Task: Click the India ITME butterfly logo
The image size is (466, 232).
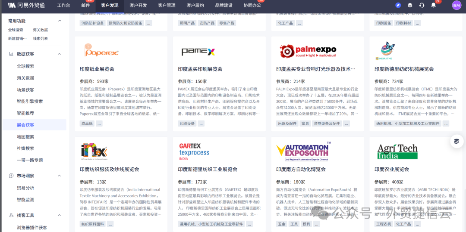Action: tap(385, 51)
